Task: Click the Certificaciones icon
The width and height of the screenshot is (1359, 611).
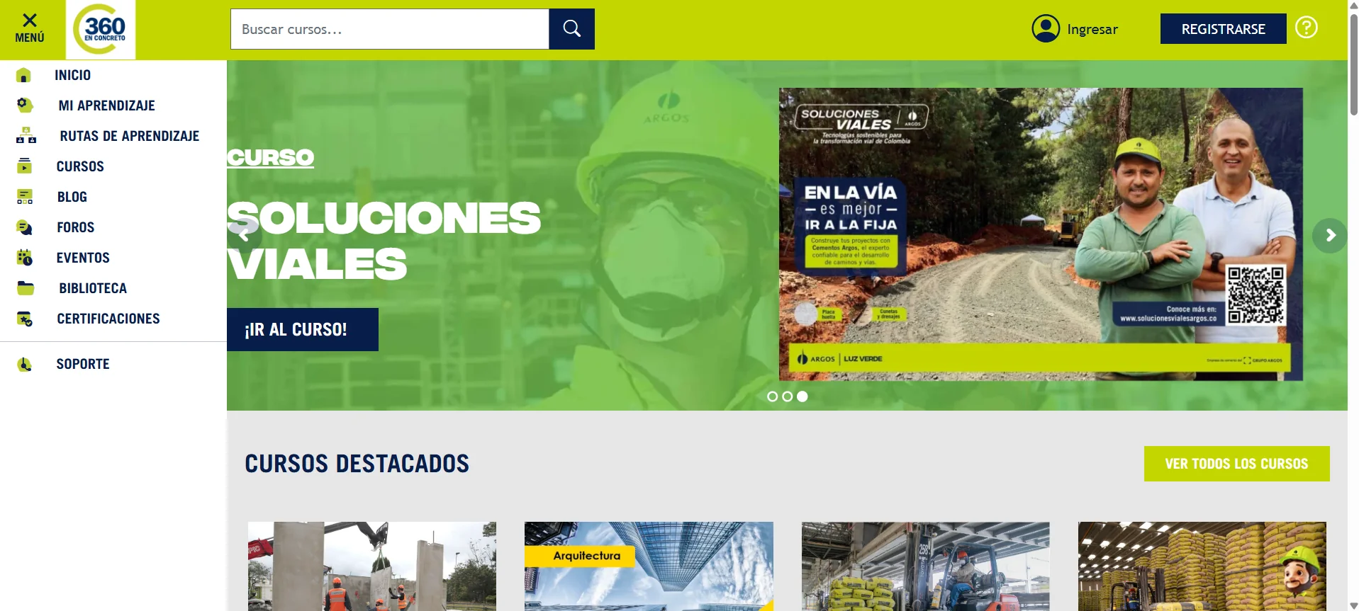Action: pyautogui.click(x=25, y=318)
